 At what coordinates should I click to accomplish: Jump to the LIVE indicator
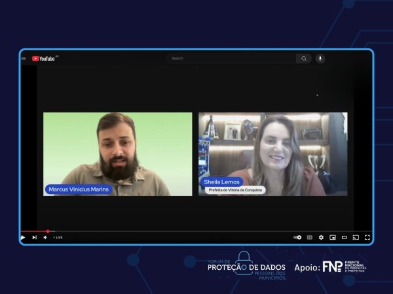point(58,237)
